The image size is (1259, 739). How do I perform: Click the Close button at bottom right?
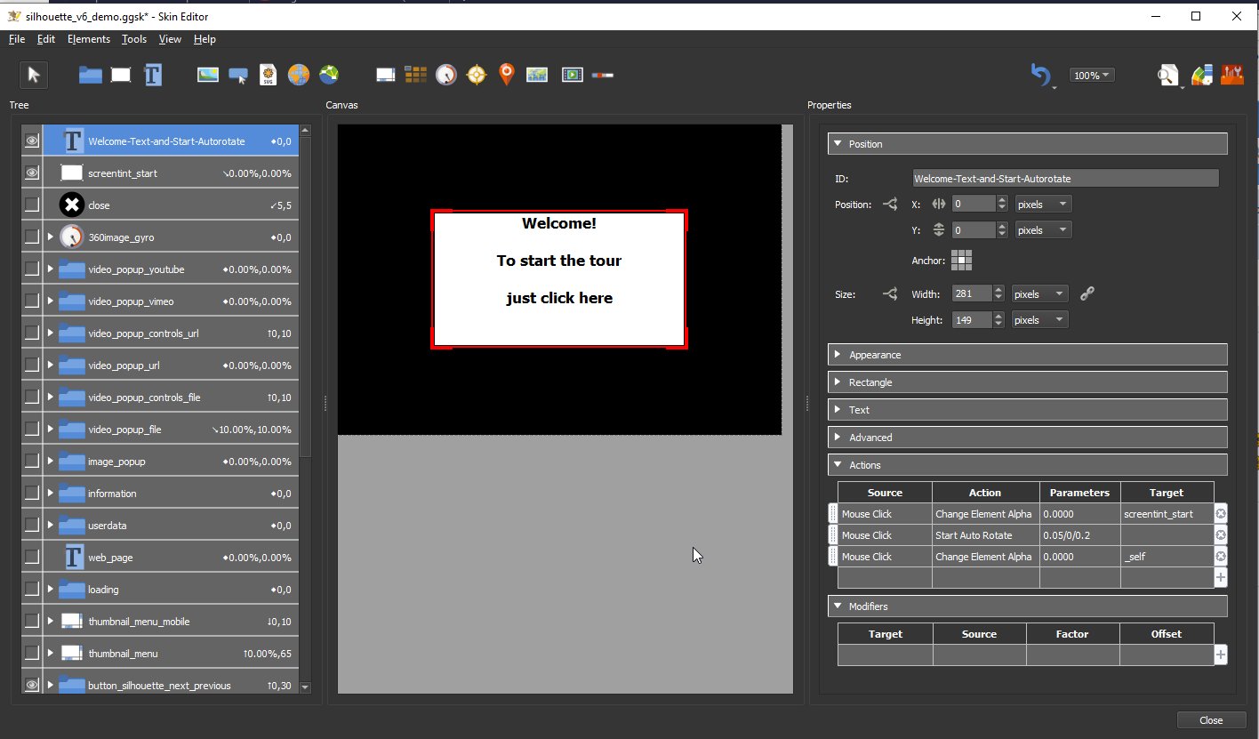point(1210,720)
